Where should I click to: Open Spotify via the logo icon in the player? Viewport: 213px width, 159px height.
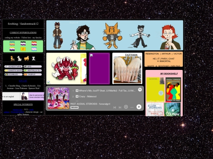[140, 90]
